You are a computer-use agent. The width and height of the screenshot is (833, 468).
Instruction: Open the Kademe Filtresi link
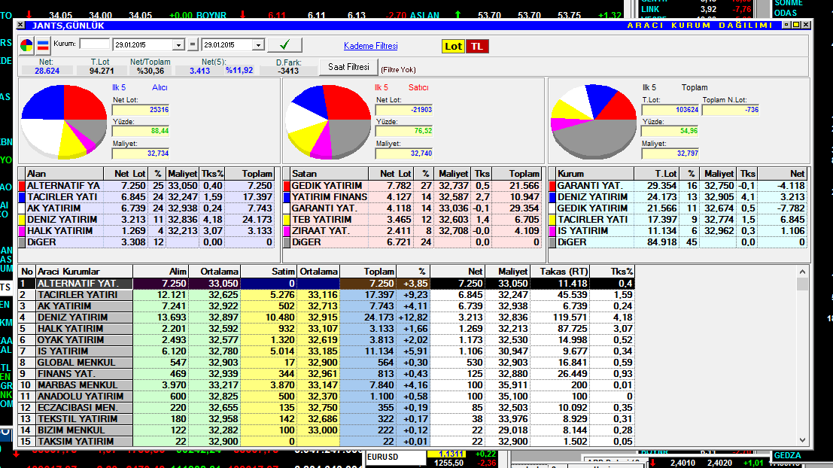coord(370,47)
